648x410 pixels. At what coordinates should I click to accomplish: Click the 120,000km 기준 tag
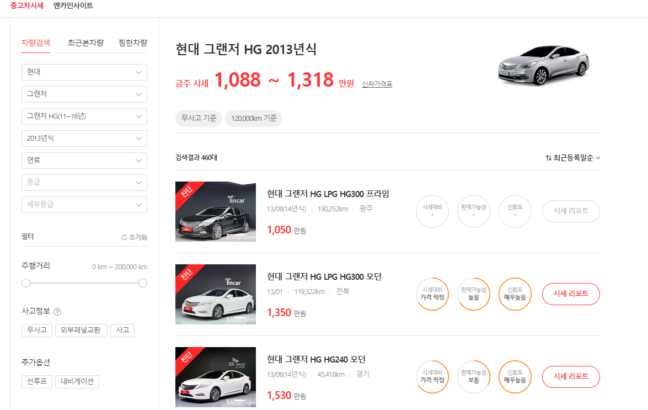point(254,118)
